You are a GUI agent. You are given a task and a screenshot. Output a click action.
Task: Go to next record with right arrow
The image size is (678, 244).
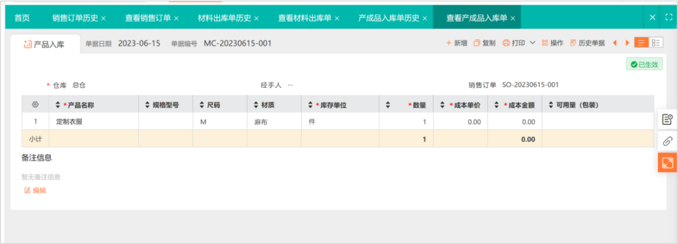pyautogui.click(x=627, y=43)
